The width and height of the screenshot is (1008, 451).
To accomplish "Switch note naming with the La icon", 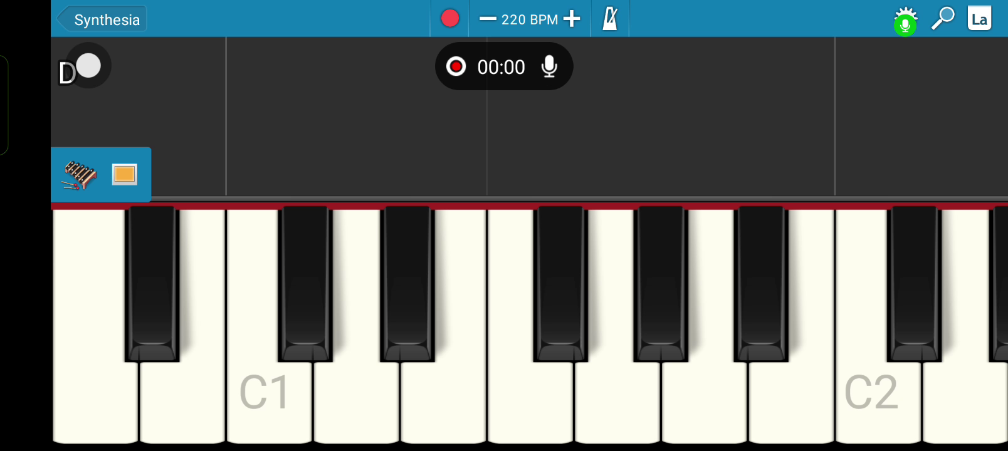I will click(x=979, y=18).
